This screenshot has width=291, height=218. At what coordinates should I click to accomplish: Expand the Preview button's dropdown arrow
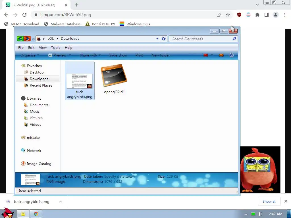[70, 55]
